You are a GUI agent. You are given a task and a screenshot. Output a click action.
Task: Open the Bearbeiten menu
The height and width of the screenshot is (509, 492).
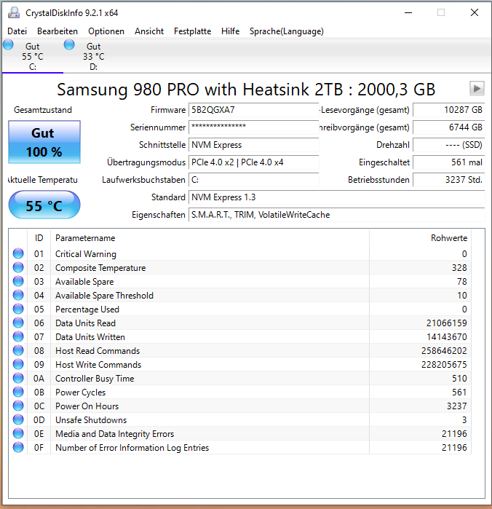coord(57,31)
